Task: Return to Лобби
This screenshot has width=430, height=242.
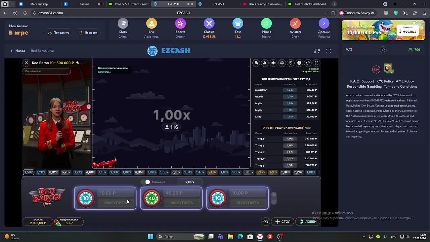Action: pyautogui.click(x=308, y=221)
